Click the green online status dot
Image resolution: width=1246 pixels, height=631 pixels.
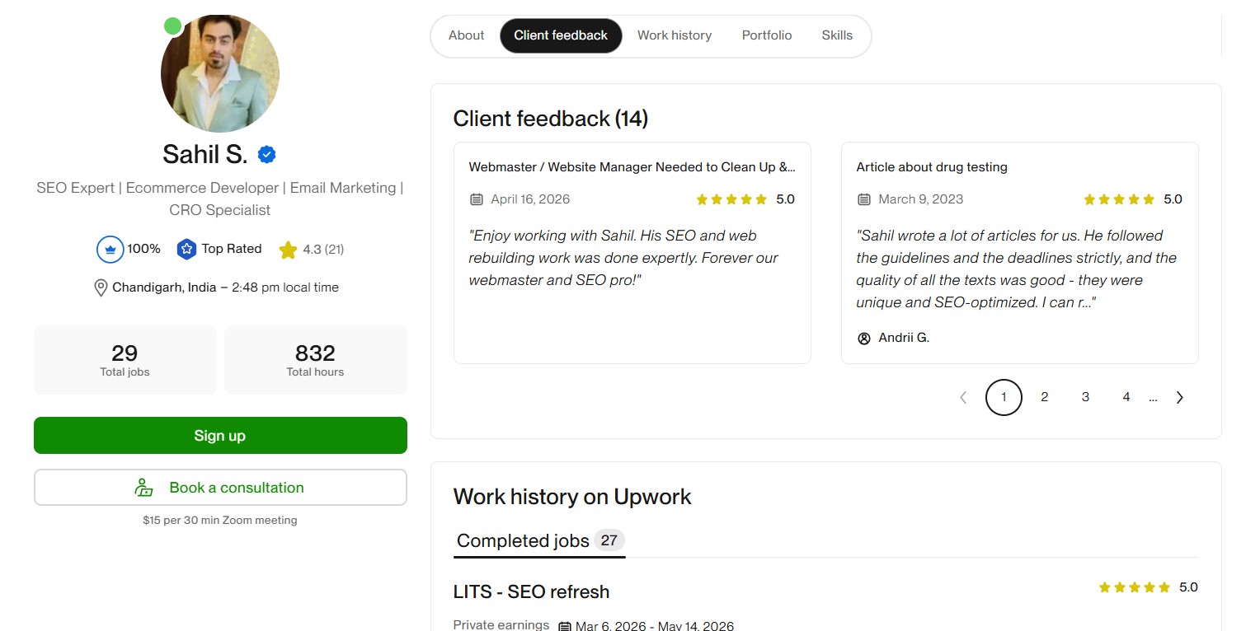(x=172, y=26)
